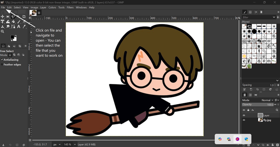
Task: Switch to the Channels tab
Action: pos(250,95)
